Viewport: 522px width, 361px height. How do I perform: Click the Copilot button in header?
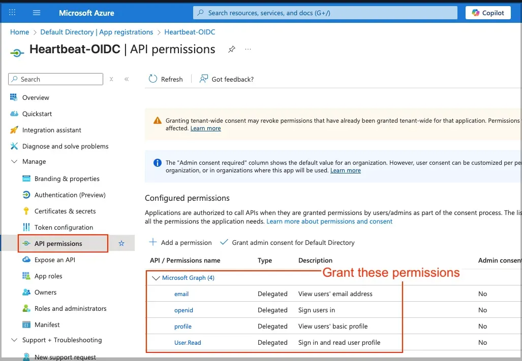488,13
